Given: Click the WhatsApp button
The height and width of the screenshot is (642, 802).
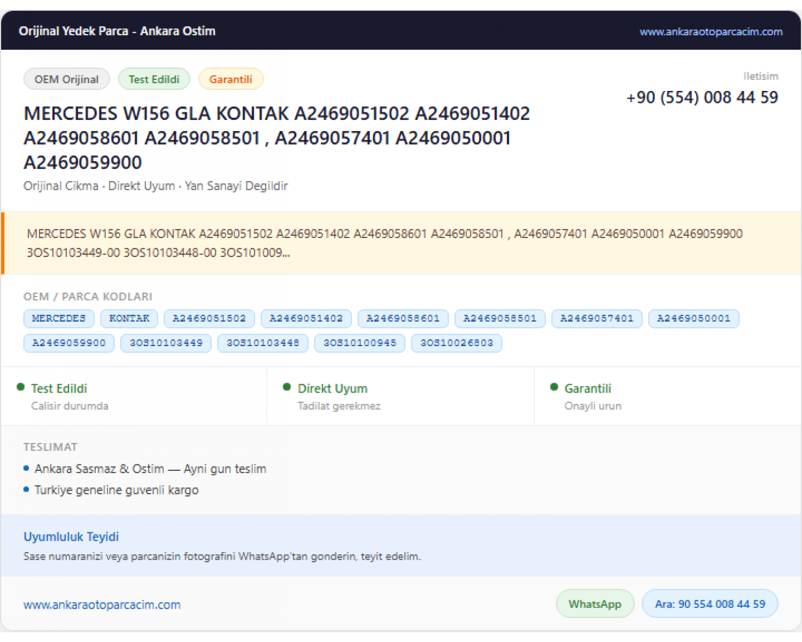Looking at the screenshot, I should click(595, 604).
